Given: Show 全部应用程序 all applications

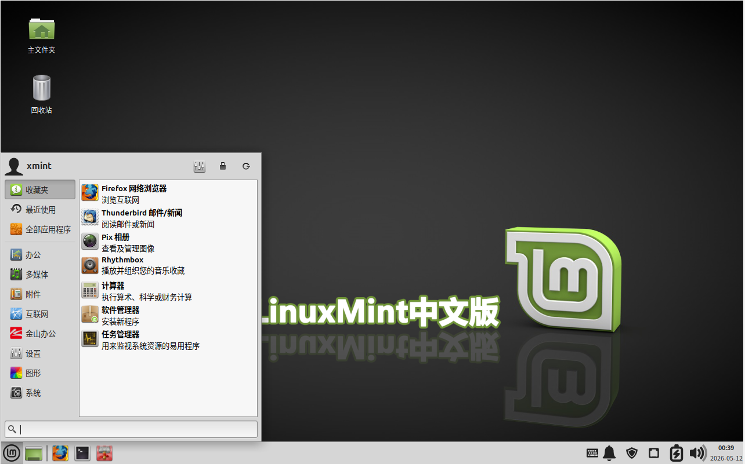Looking at the screenshot, I should (x=40, y=229).
